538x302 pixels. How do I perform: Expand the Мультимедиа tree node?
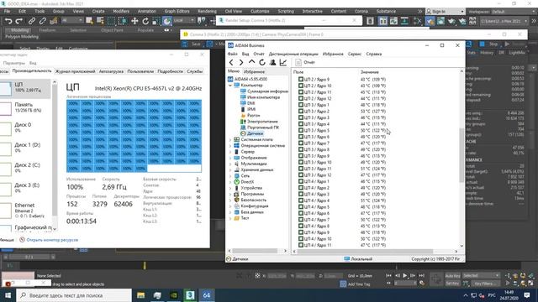(x=230, y=164)
